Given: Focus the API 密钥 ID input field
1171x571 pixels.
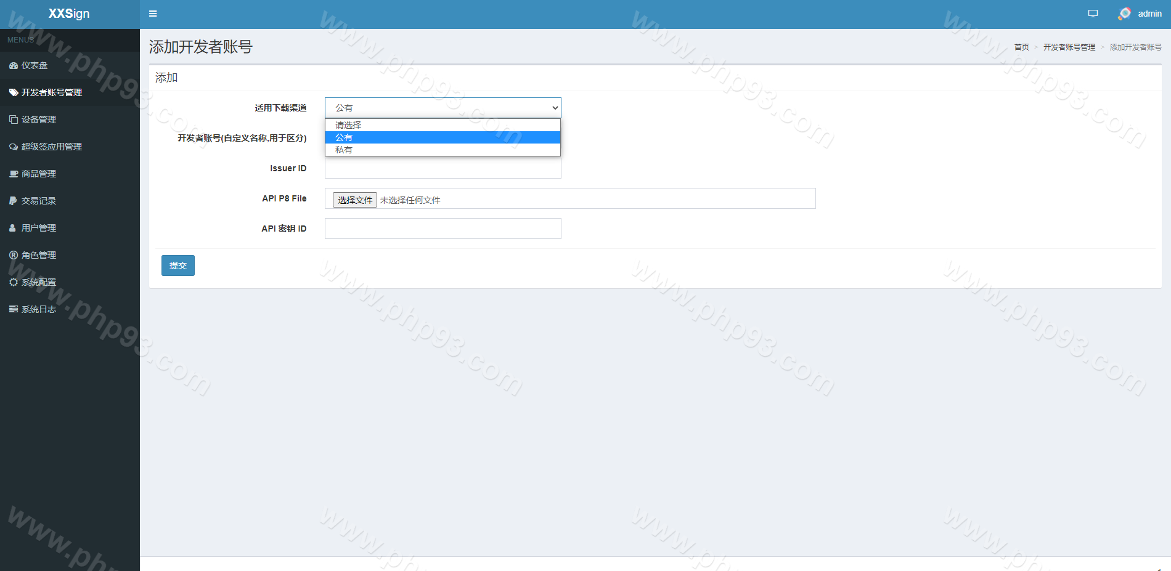Looking at the screenshot, I should [x=443, y=229].
